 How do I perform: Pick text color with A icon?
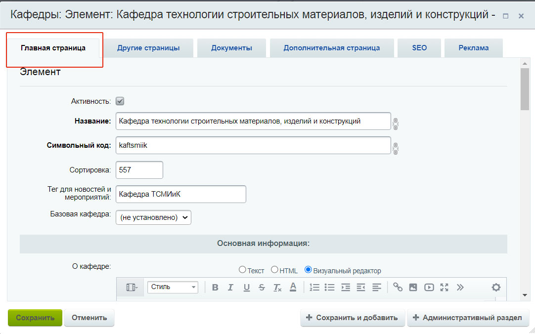293,287
